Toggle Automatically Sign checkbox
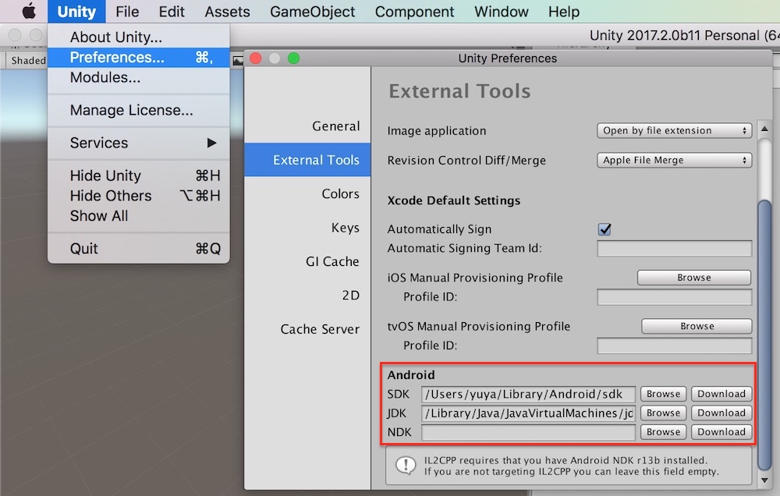The height and width of the screenshot is (496, 780). point(604,229)
